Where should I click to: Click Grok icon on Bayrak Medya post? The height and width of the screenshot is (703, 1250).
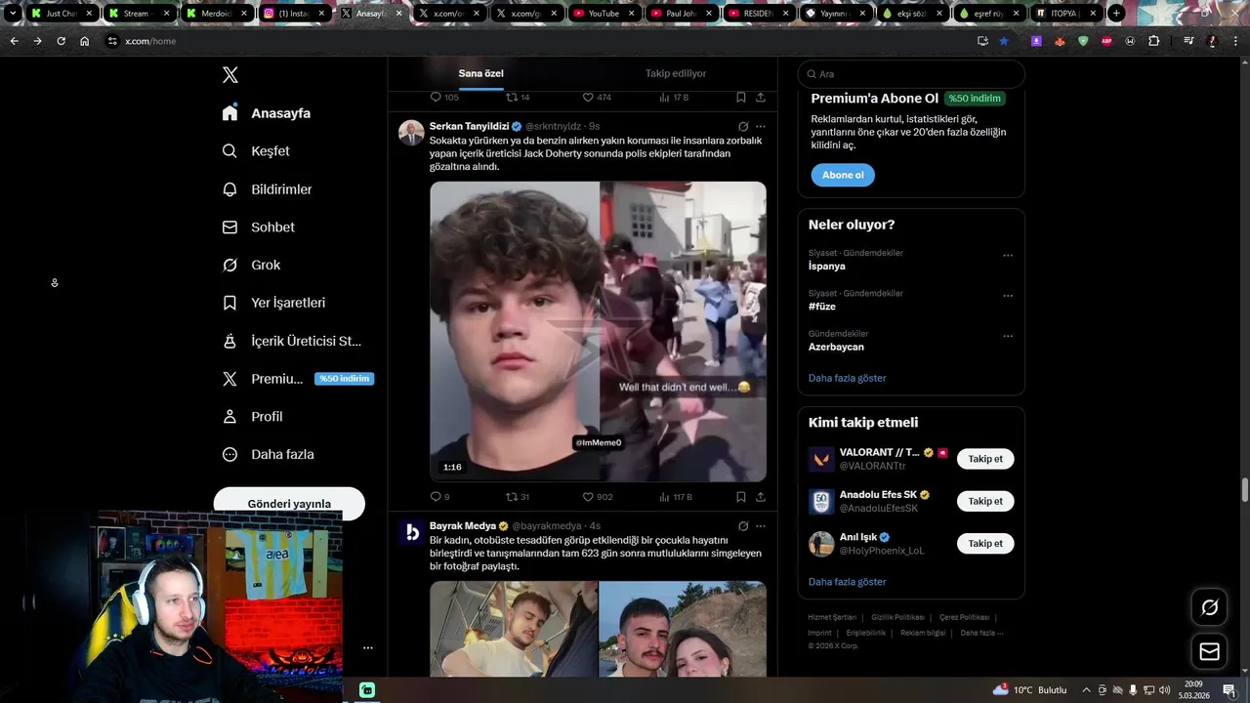point(743,526)
